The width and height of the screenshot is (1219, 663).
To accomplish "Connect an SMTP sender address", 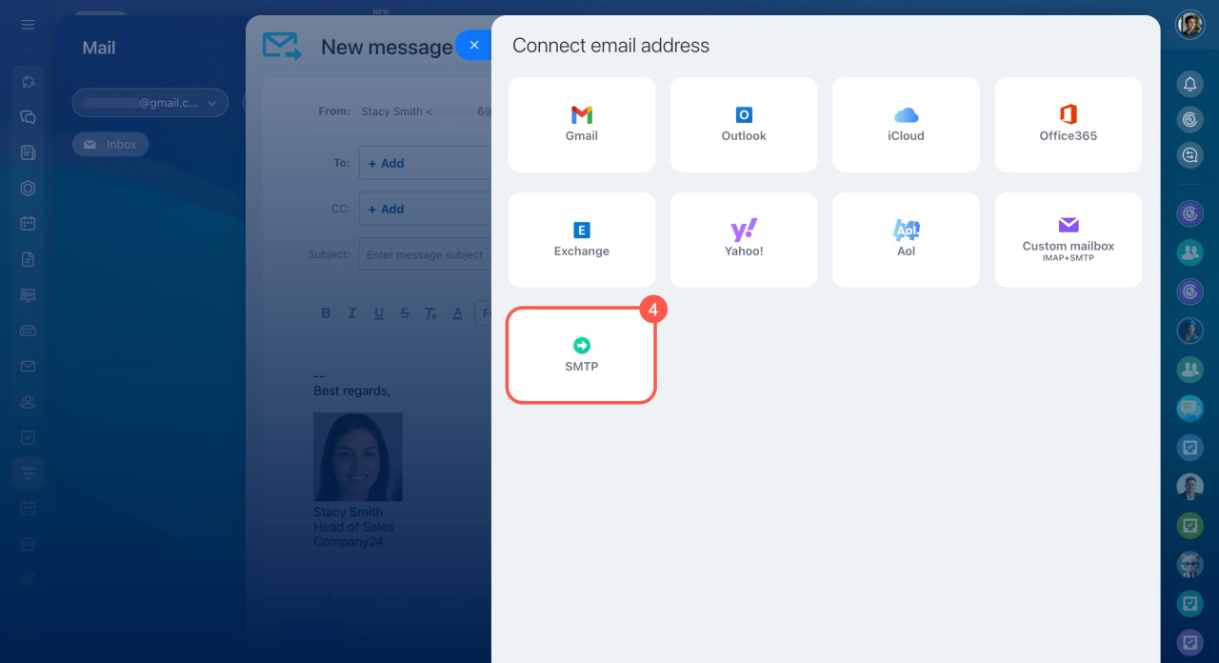I will (582, 355).
